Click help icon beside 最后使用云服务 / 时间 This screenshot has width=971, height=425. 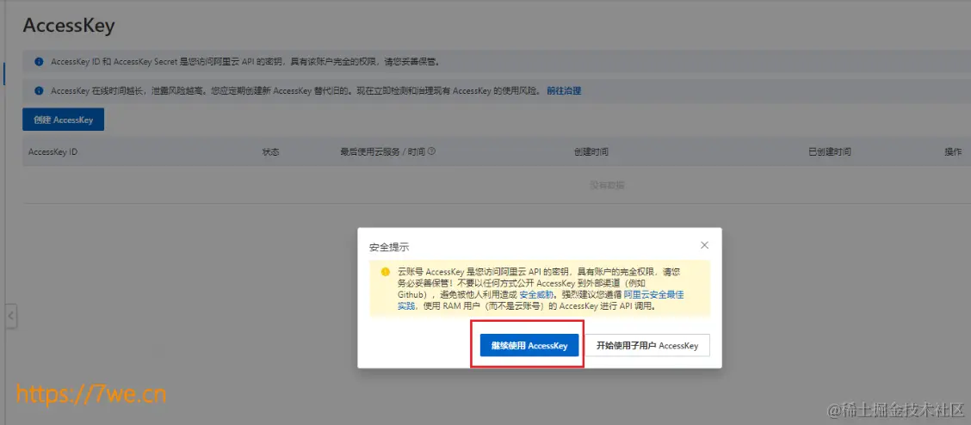431,151
